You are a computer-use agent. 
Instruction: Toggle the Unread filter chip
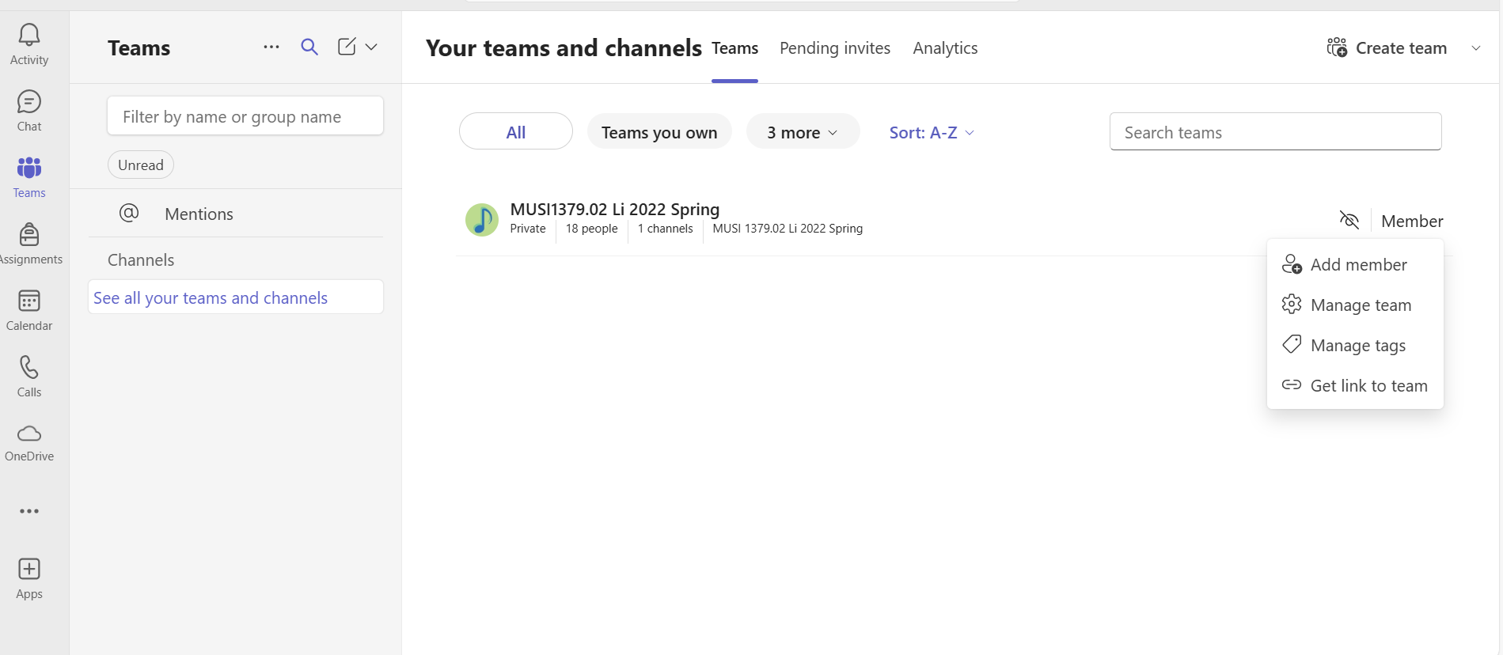coord(141,165)
